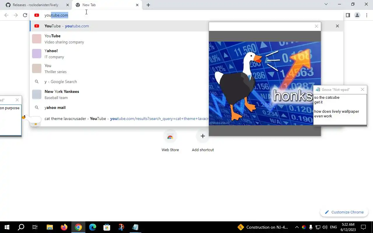Image resolution: width=373 pixels, height=233 pixels.
Task: Open Snipping Tool from the taskbar
Action: [x=121, y=227]
